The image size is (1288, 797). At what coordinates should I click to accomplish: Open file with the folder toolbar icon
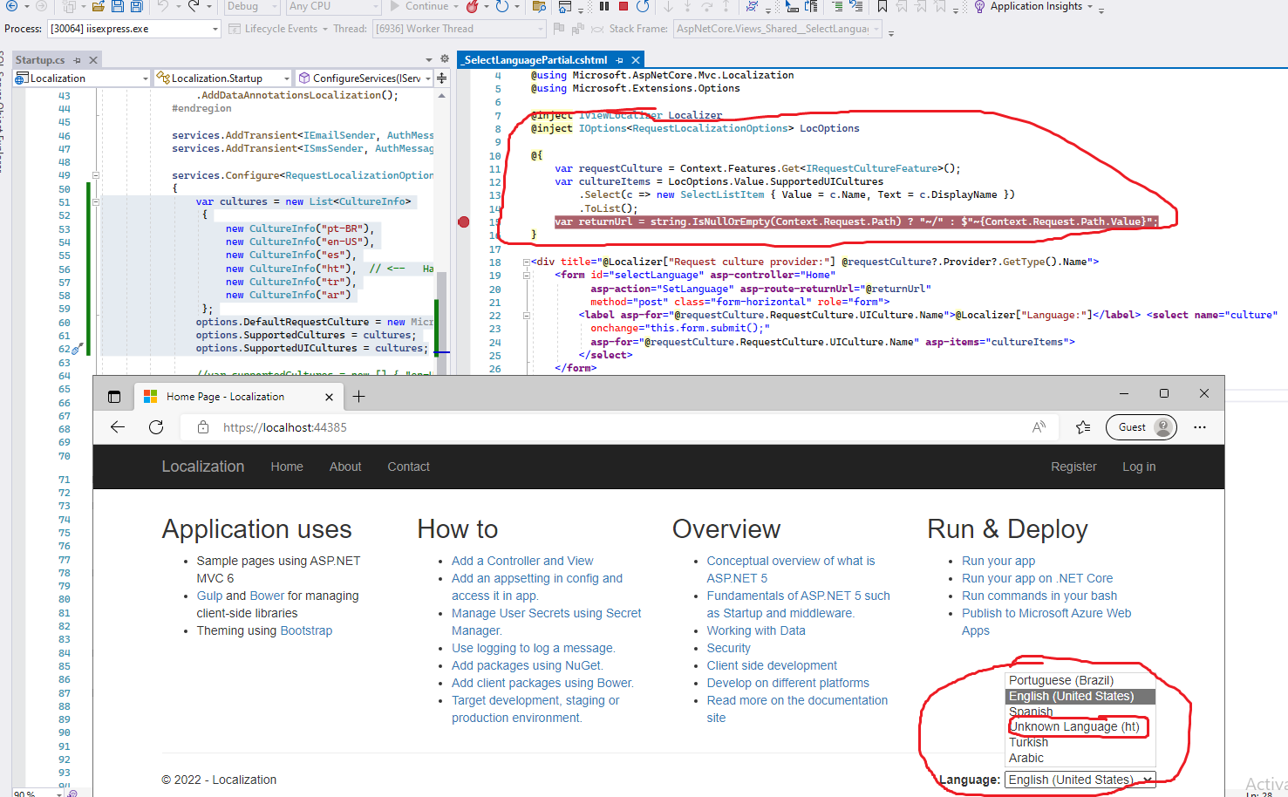[x=98, y=6]
